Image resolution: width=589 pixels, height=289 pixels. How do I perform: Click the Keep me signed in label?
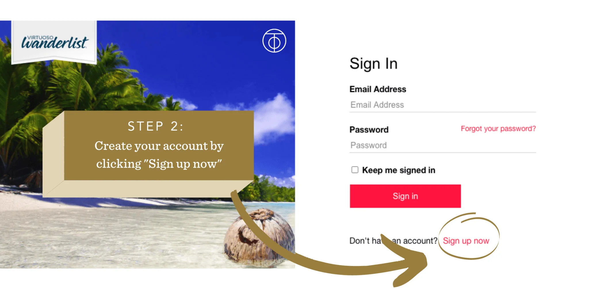coord(399,170)
